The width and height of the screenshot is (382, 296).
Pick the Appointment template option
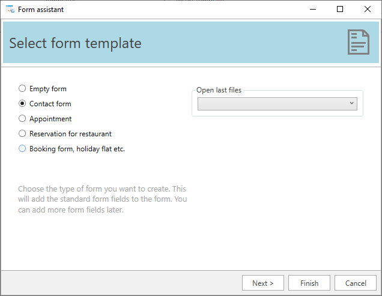coord(23,119)
